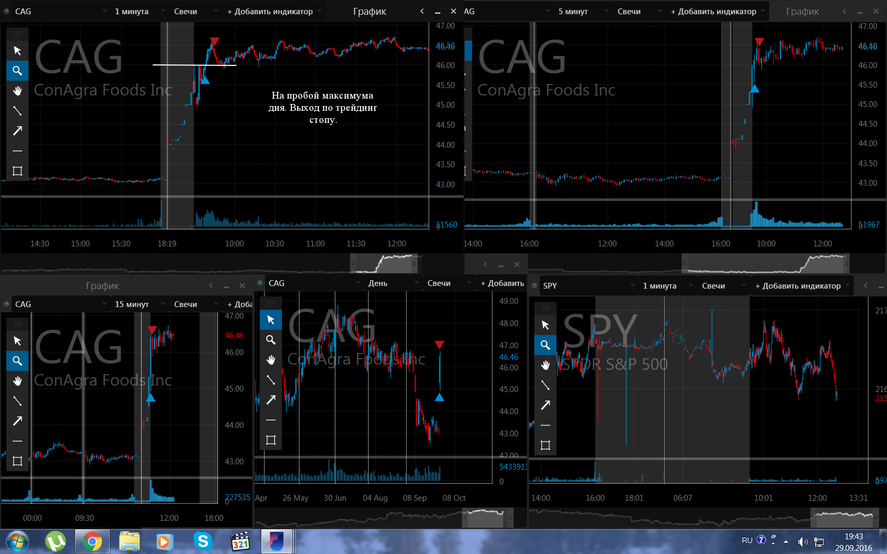
Task: Click the toolbar grip handle above the top-left chart pointer tool
Action: point(17,34)
